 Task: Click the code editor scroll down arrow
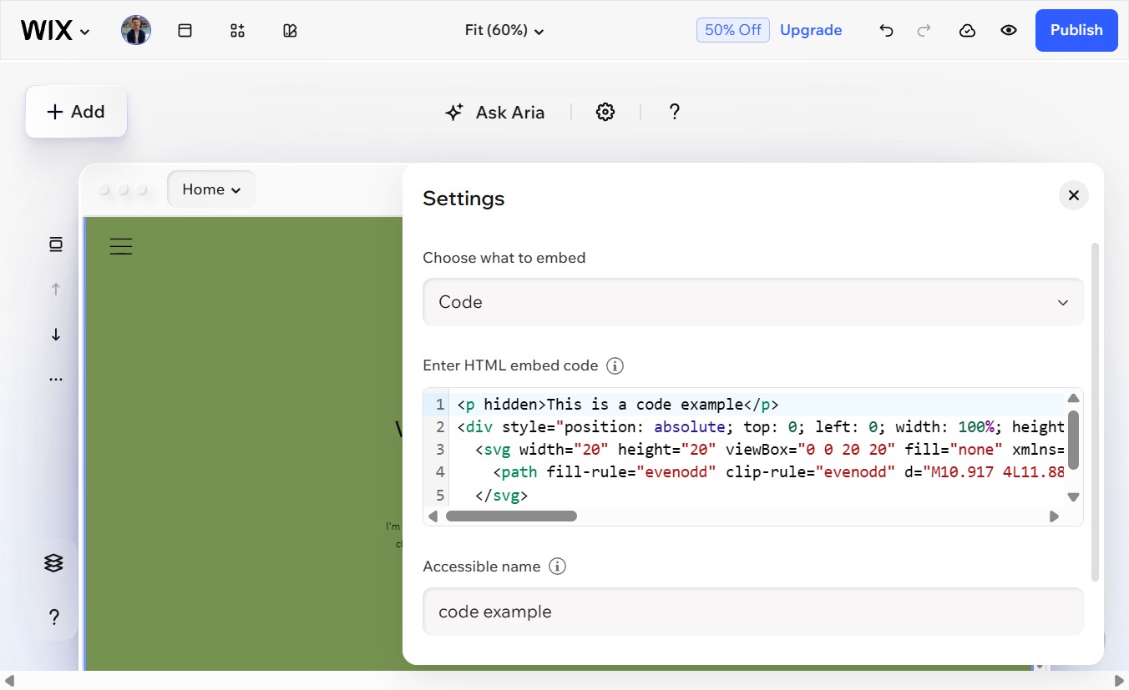(x=1074, y=497)
